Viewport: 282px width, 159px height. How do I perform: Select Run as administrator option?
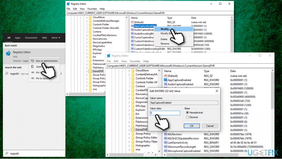(44, 61)
